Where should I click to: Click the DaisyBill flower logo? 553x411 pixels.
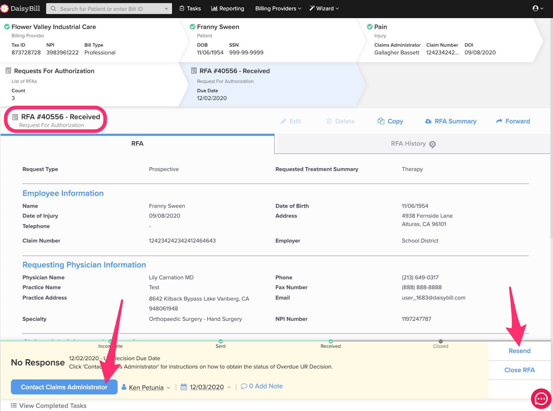[4, 9]
